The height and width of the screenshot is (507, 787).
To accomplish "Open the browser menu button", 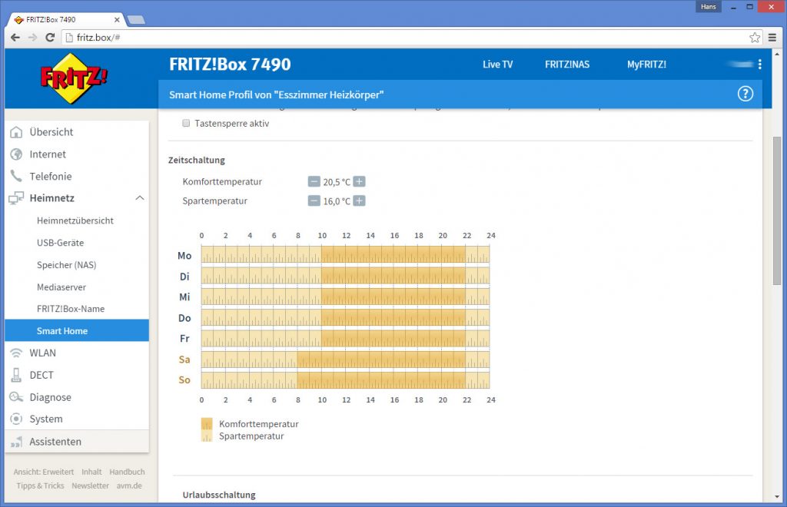I will [773, 36].
